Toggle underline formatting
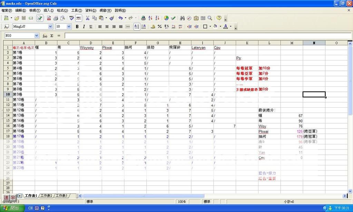353x212 pixels. [x=91, y=27]
